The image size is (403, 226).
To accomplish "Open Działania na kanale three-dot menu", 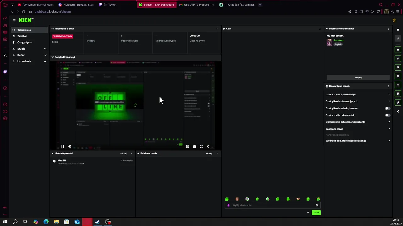I will tap(389, 86).
